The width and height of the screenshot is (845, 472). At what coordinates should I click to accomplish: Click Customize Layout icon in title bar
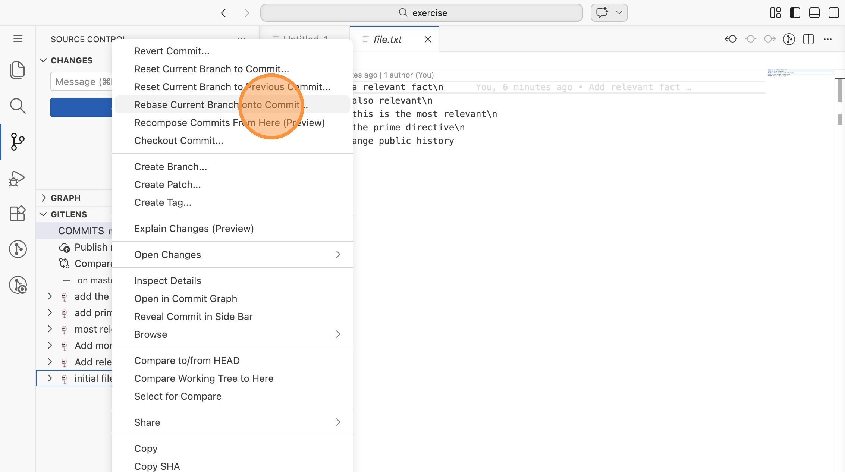[x=775, y=13]
